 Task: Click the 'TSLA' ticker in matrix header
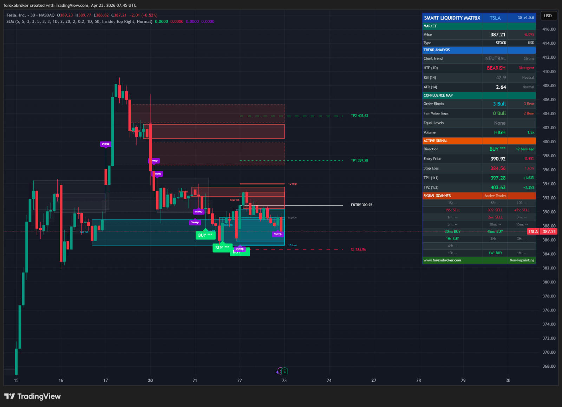495,18
